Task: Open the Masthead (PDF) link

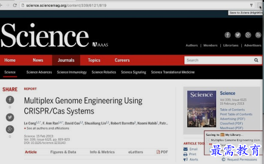Action: click(231, 128)
